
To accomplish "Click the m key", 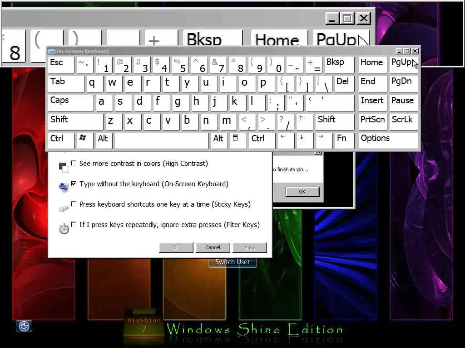I will pyautogui.click(x=228, y=121).
